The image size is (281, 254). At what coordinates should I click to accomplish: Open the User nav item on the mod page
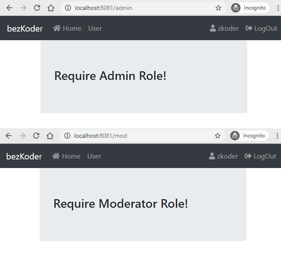pos(94,156)
